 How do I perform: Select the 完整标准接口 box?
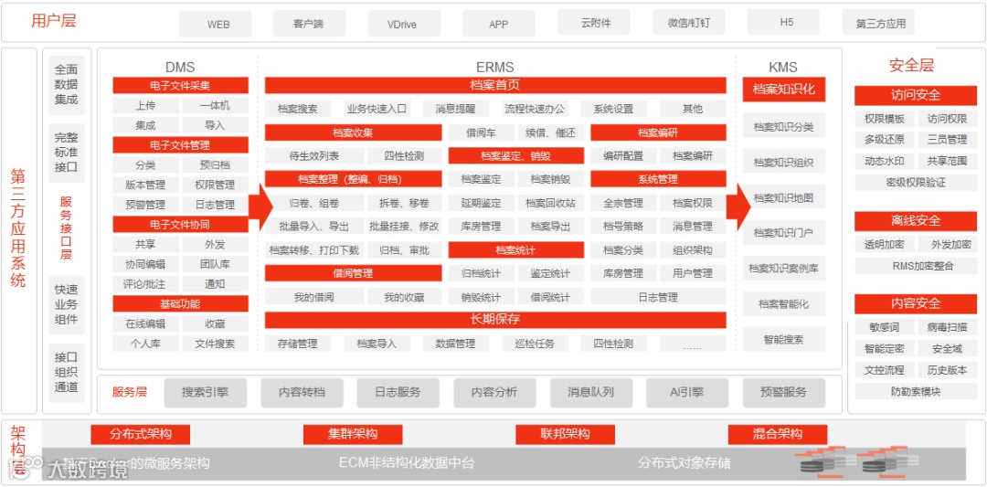(66, 153)
